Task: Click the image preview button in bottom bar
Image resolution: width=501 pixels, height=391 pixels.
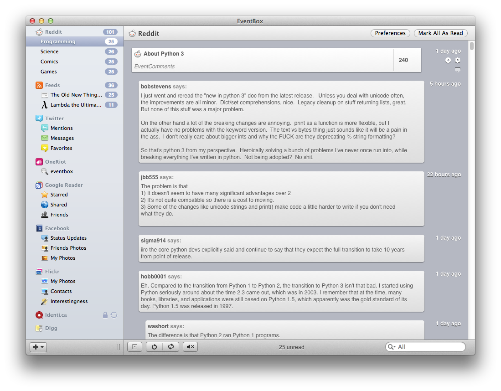Action: click(134, 347)
